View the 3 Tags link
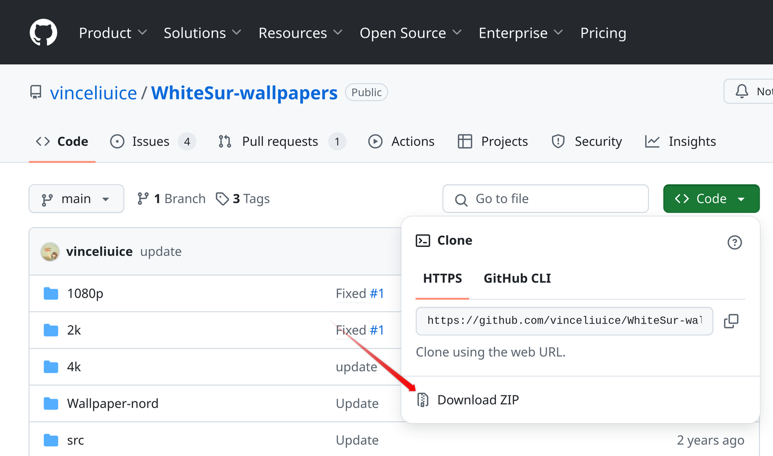 click(x=243, y=199)
